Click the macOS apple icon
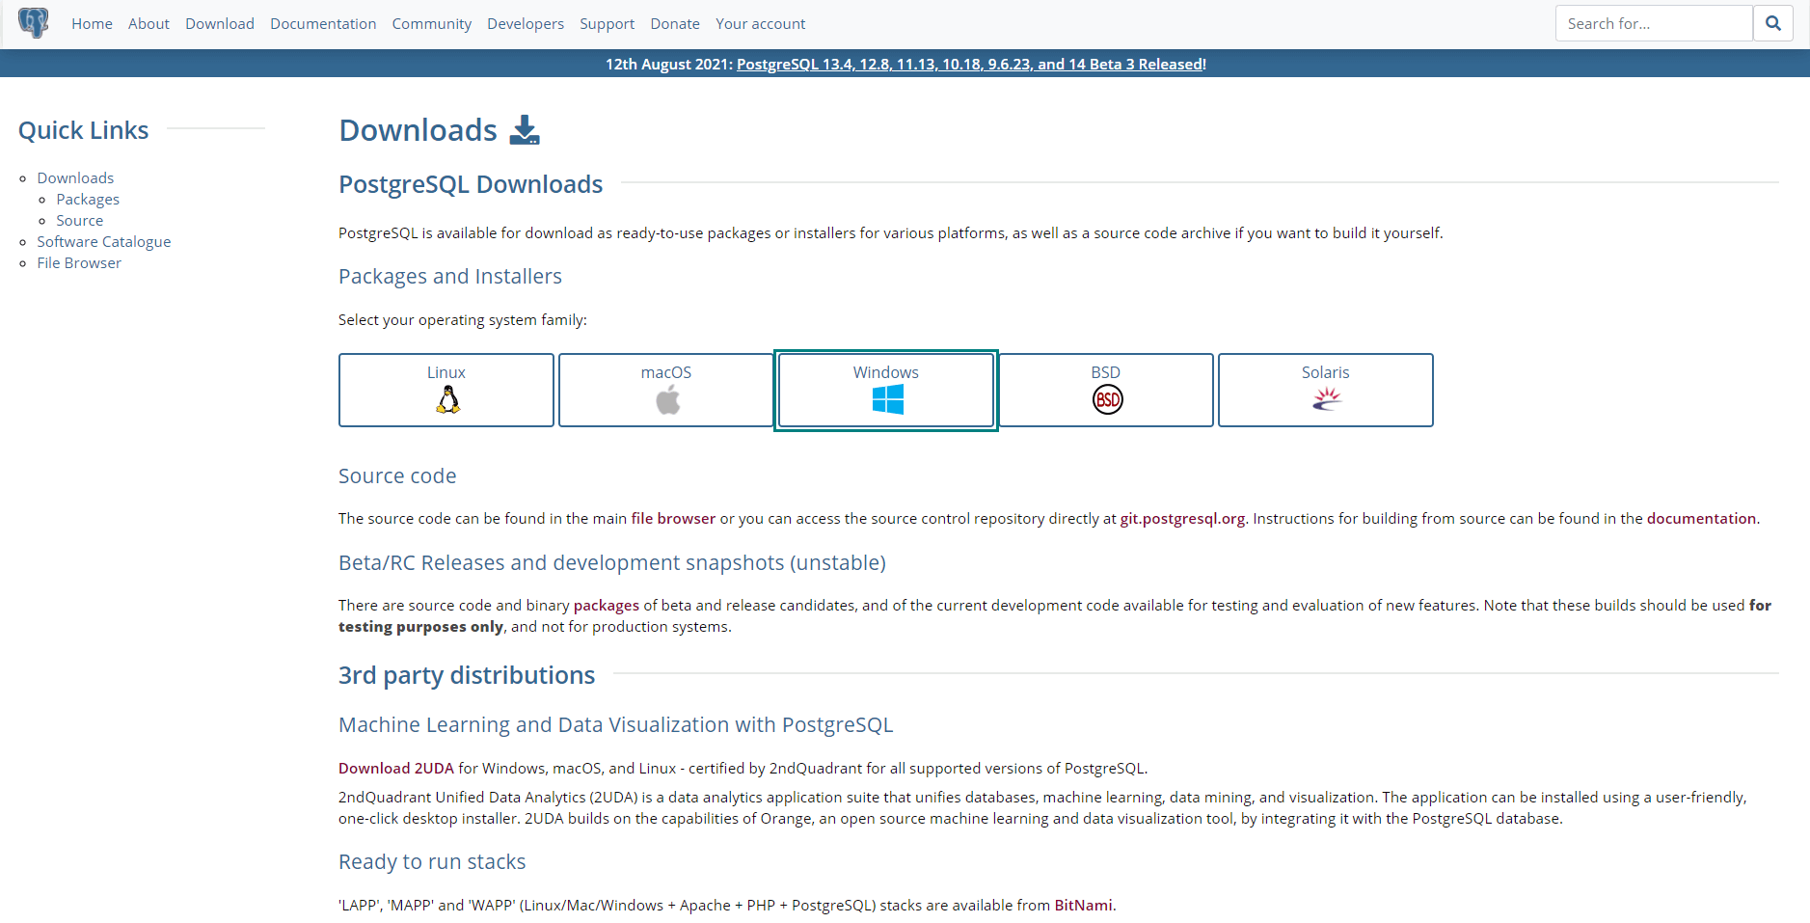The image size is (1810, 923). pyautogui.click(x=667, y=399)
